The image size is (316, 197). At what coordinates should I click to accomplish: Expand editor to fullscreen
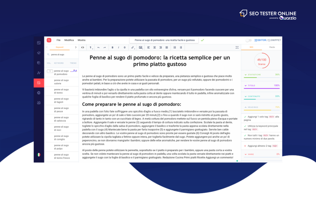coord(237,47)
